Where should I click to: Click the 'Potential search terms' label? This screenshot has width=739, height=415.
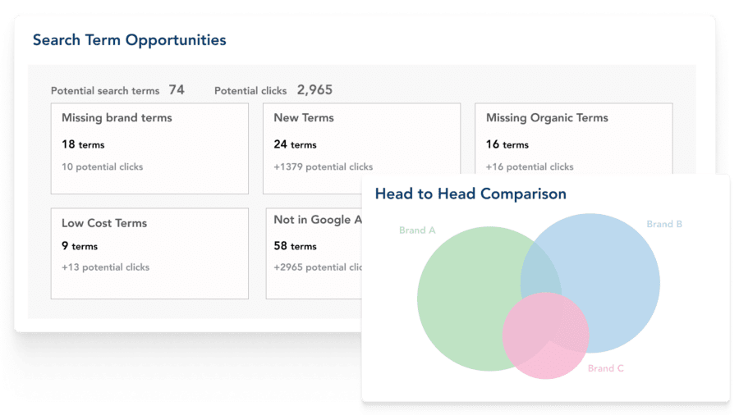(105, 91)
